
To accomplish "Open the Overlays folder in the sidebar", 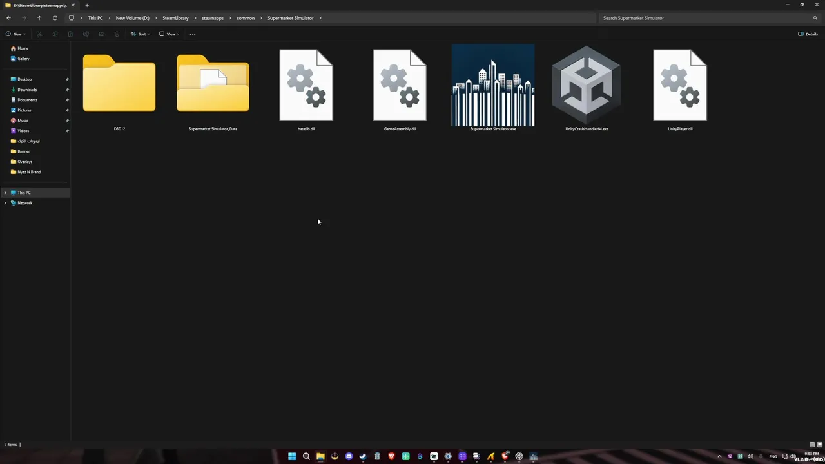I will point(22,162).
